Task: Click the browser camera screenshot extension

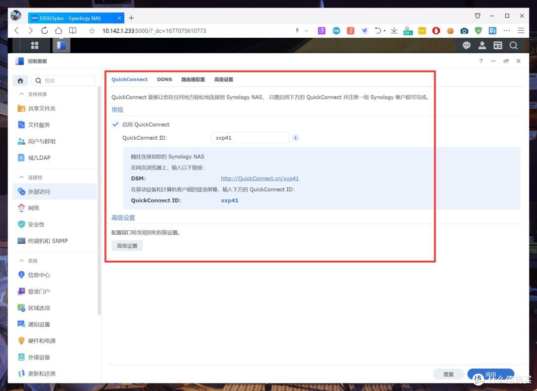Action: (464, 31)
